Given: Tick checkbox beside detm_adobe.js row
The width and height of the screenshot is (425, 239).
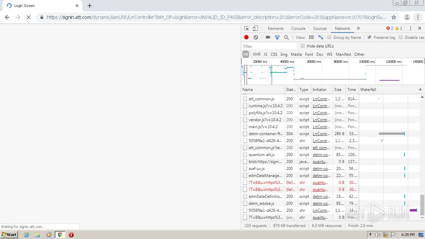Looking at the screenshot, I should [x=245, y=203].
